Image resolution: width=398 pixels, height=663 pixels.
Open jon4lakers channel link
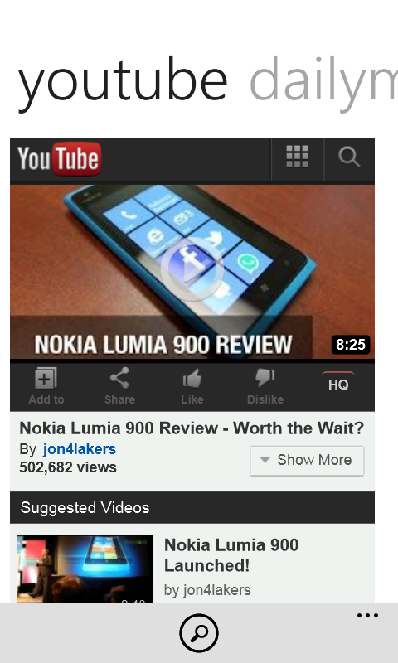tap(79, 449)
